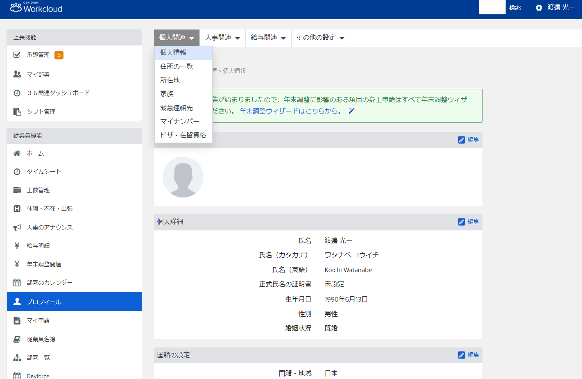Open user menu 渡邊 光一
Viewport: 582px width, 379px height.
[561, 8]
